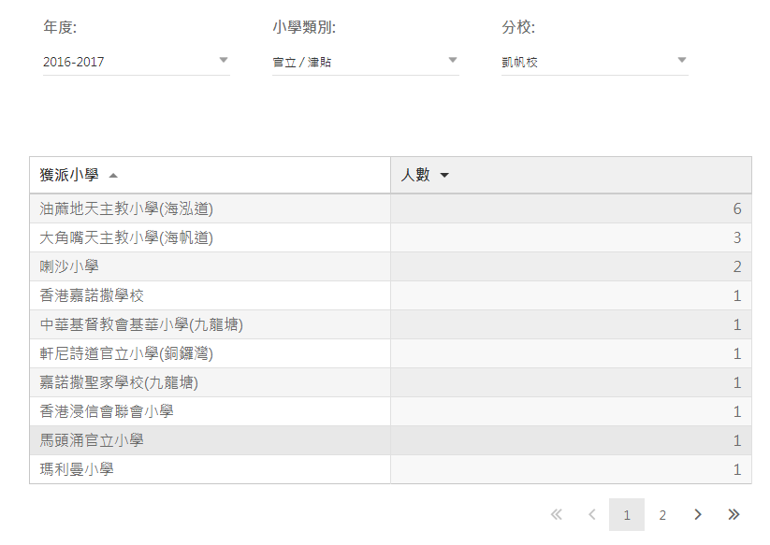The width and height of the screenshot is (770, 545).
Task: Jump to the last results page
Action: coord(734,515)
